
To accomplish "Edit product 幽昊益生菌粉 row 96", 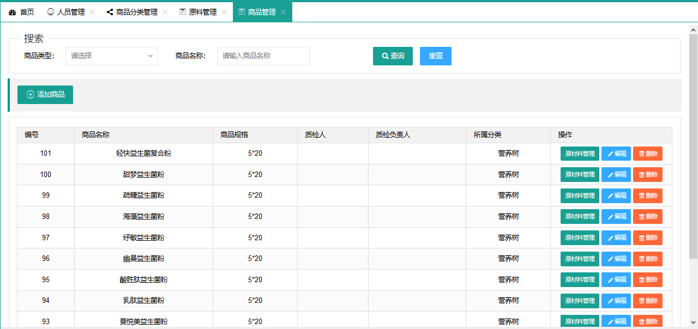I will 616,259.
